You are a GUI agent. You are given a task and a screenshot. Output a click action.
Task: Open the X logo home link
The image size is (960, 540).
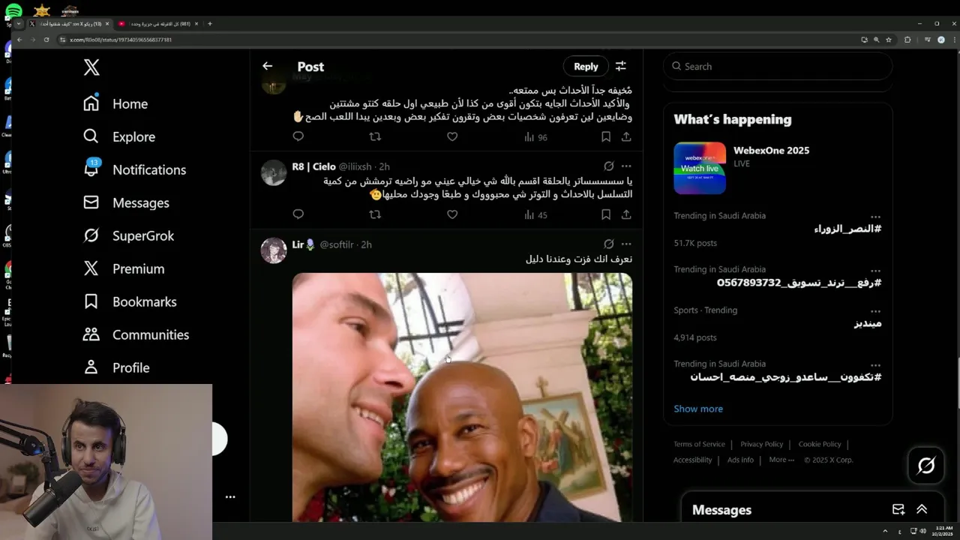91,67
